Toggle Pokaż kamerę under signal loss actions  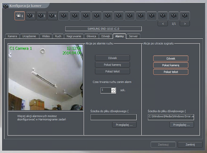(171, 65)
